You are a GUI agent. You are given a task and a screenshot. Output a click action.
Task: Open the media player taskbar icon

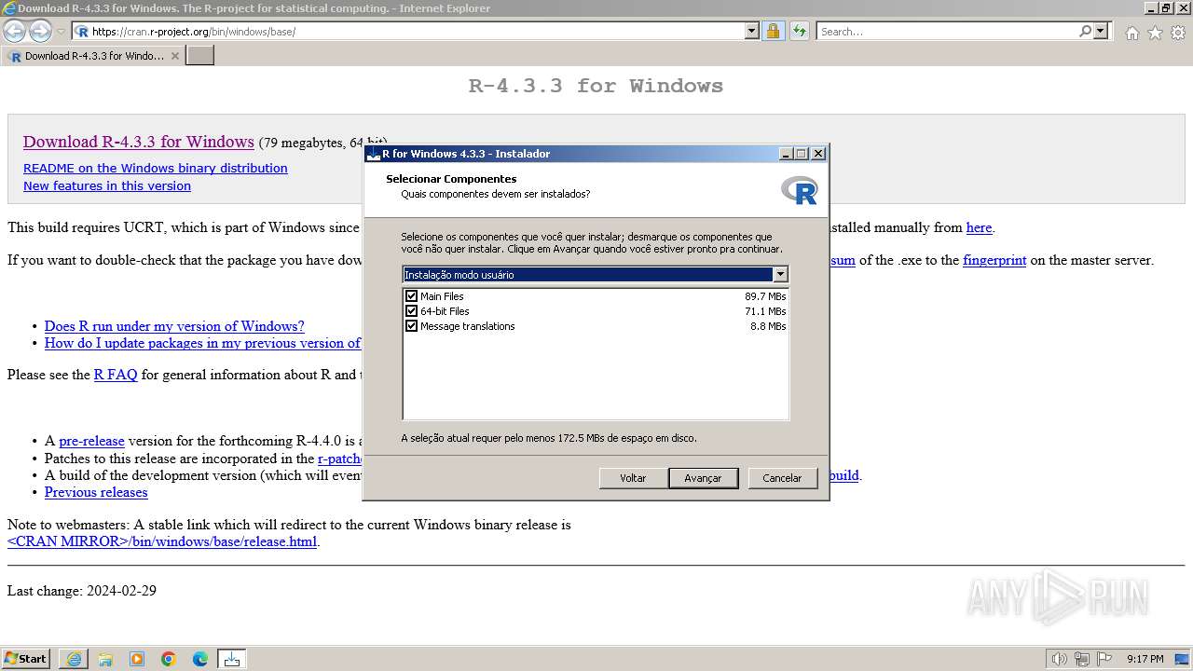coord(137,659)
